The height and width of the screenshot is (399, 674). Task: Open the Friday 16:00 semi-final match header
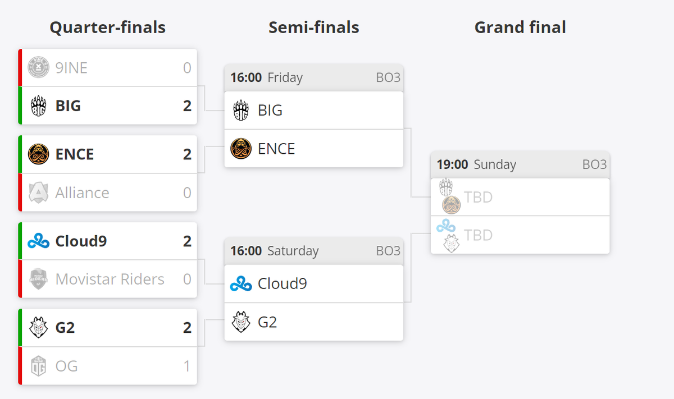point(314,77)
